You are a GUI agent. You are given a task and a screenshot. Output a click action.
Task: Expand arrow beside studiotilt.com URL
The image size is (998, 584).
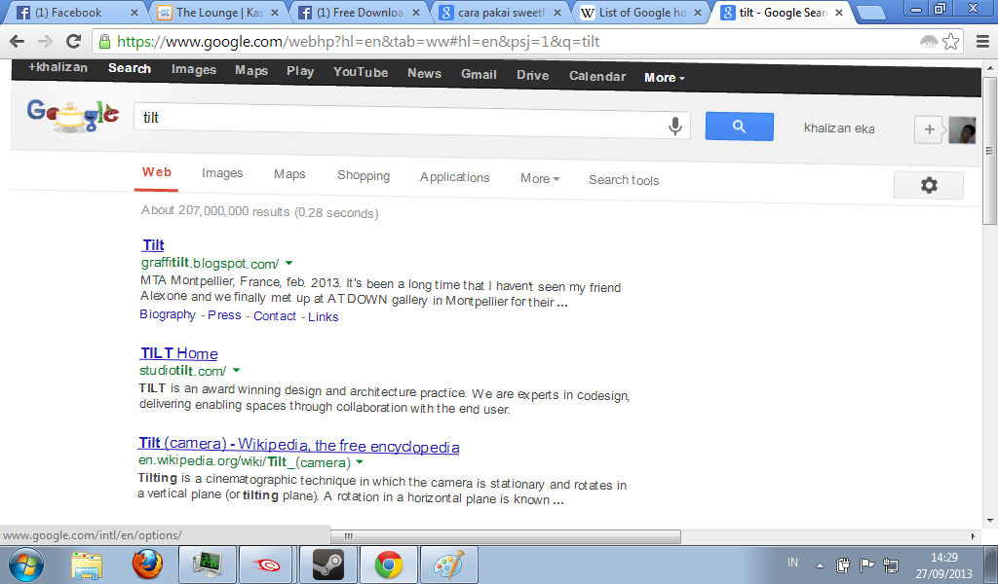pyautogui.click(x=236, y=370)
